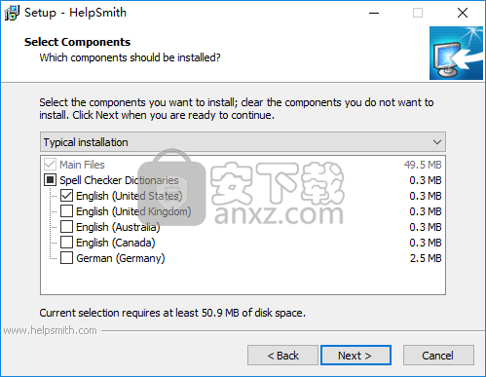Toggle the Spell Checker Dictionaries checkbox
This screenshot has height=377, width=486.
[50, 180]
